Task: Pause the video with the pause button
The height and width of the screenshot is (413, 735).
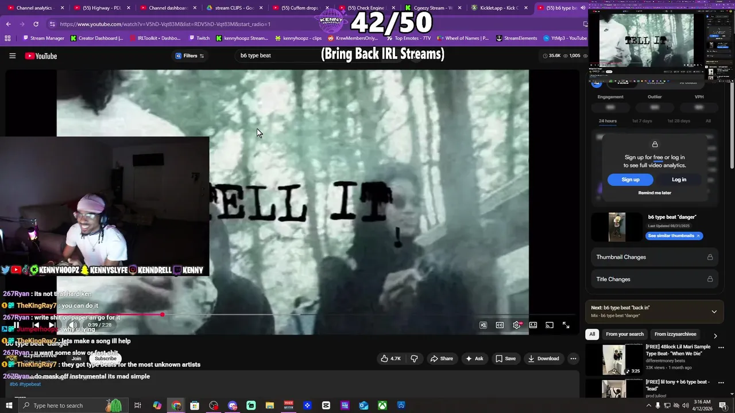Action: 17,325
